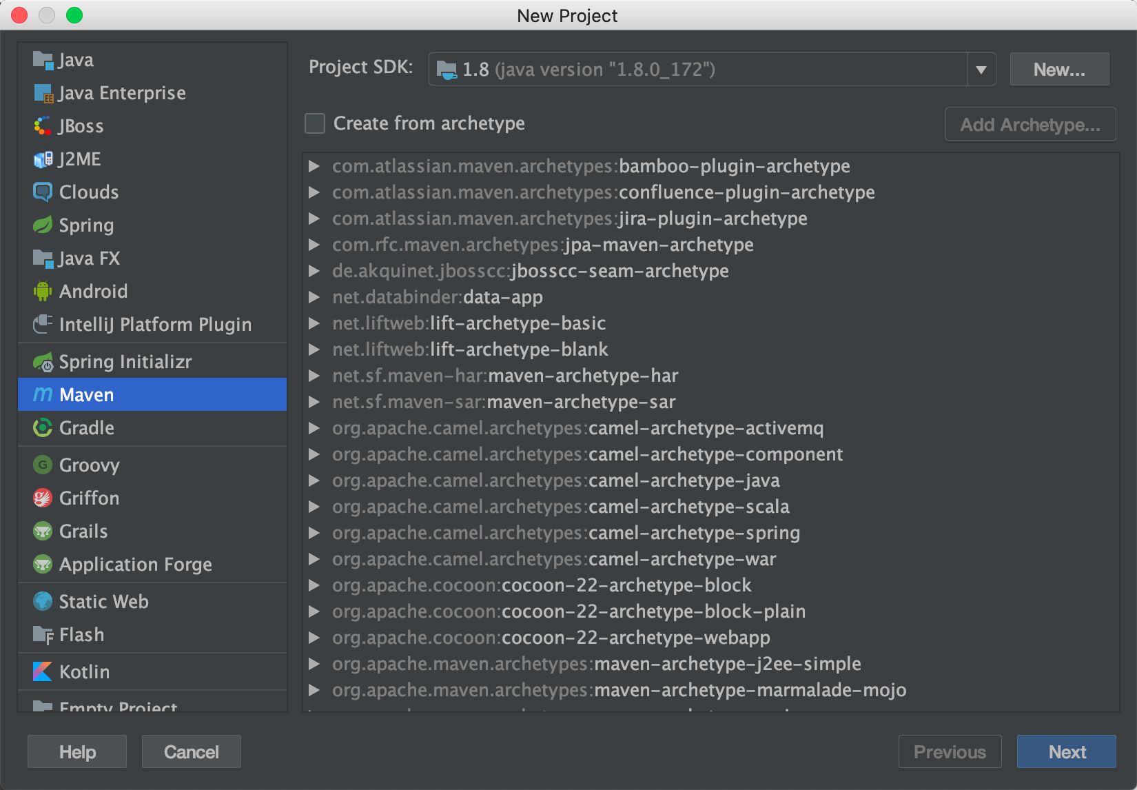The image size is (1137, 790).
Task: Select camel-archetype-component row
Action: click(x=710, y=454)
